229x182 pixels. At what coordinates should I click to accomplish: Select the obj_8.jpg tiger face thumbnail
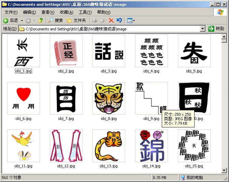point(109,98)
